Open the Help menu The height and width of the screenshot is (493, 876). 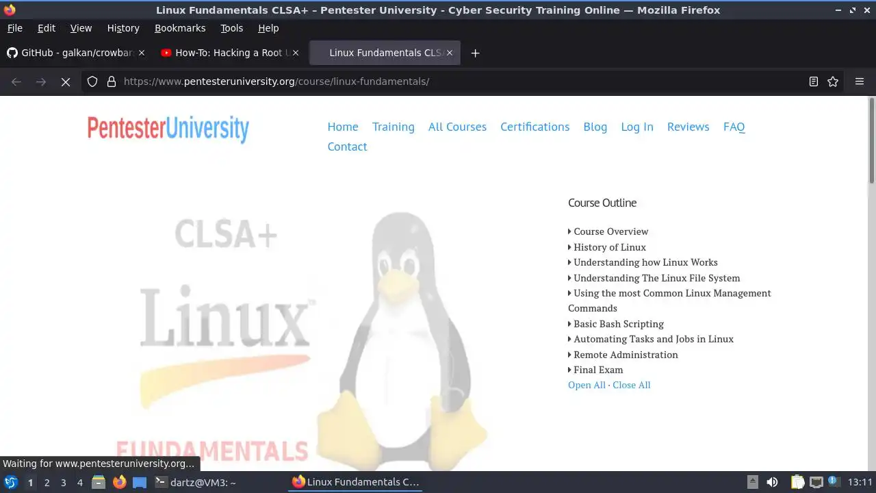268,28
